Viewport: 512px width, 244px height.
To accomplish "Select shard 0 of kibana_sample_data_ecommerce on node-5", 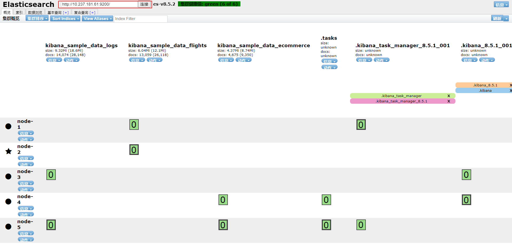I will click(x=223, y=225).
